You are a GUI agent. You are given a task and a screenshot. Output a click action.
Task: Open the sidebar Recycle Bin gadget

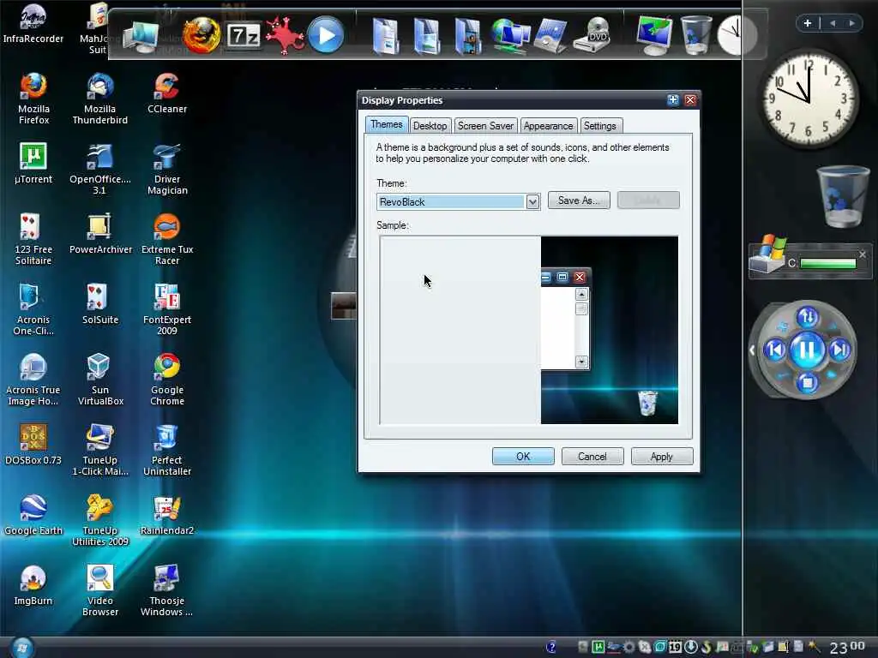[843, 196]
